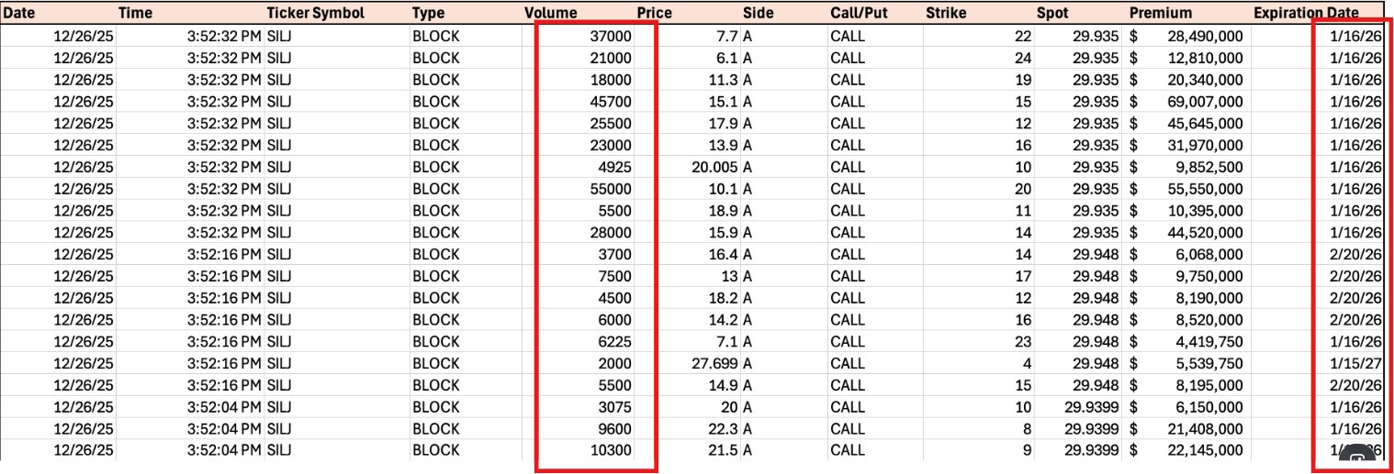The width and height of the screenshot is (1394, 474).
Task: Click the premium cell 4,419,750
Action: tap(1210, 342)
